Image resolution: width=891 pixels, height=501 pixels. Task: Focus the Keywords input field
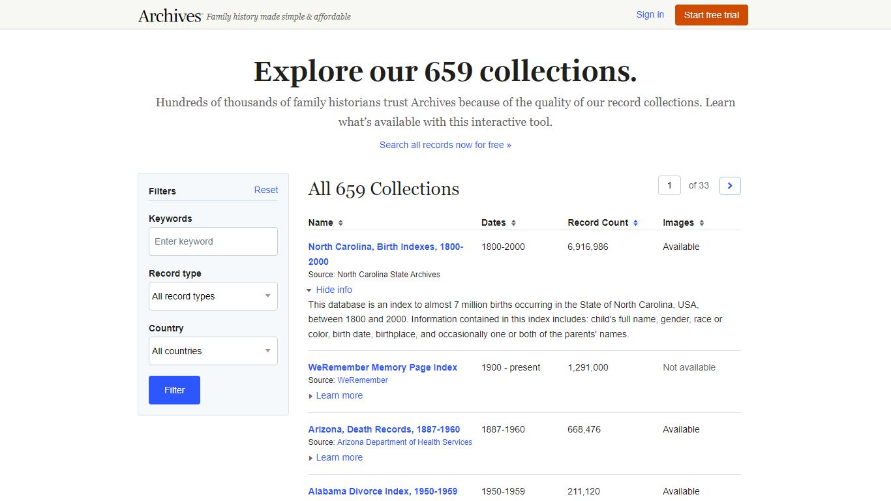[x=213, y=241]
